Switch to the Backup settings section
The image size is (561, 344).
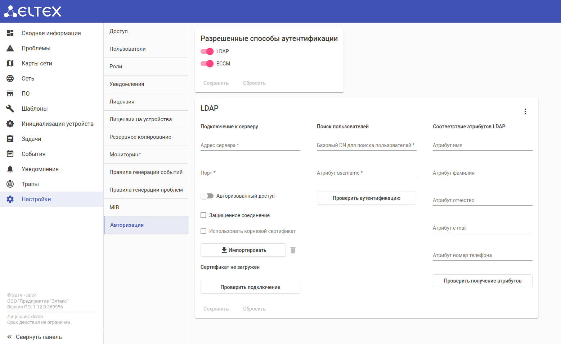[x=140, y=137]
